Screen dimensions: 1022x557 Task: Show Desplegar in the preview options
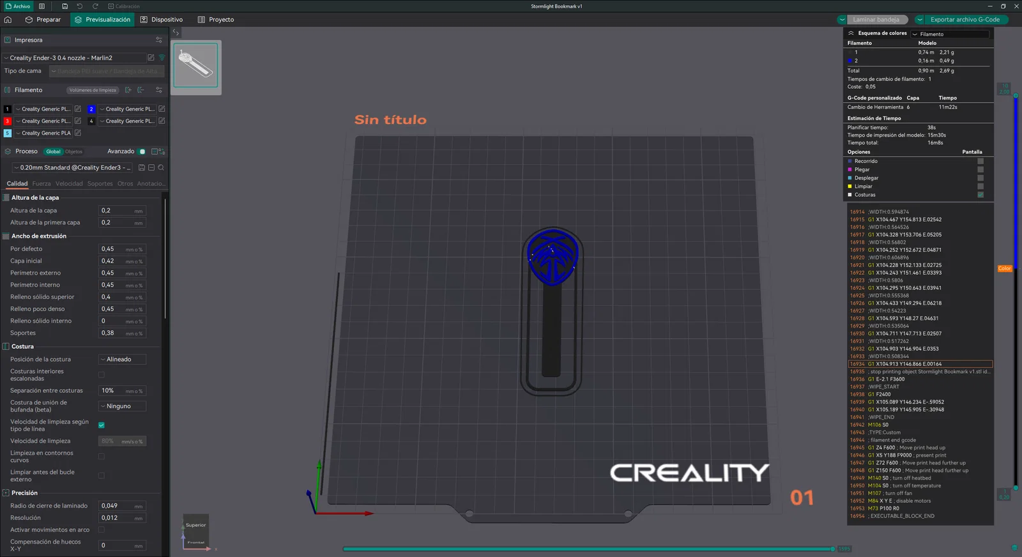click(x=980, y=178)
